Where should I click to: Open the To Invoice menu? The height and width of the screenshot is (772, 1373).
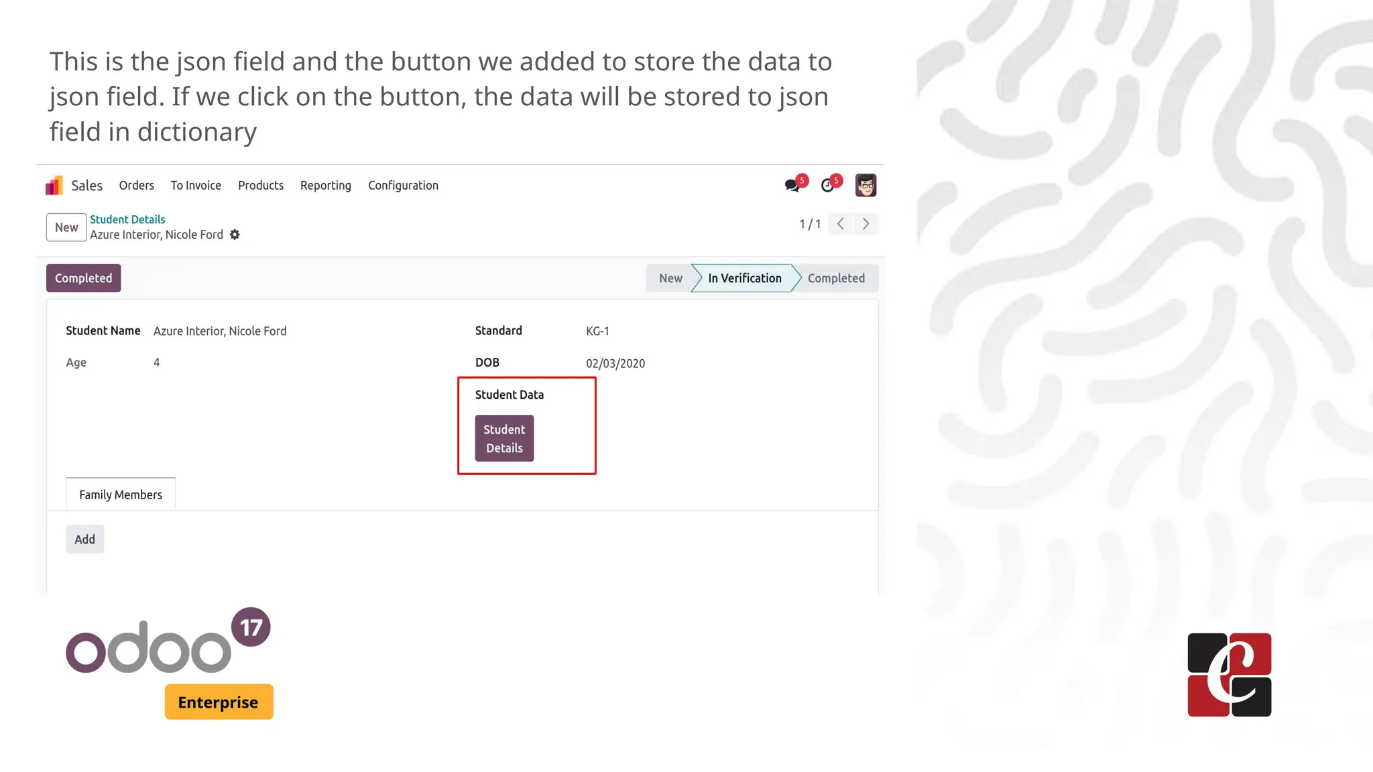[x=196, y=186]
